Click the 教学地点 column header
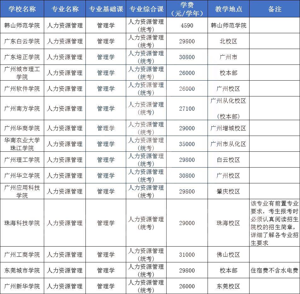Viewport: 300px width, 294px height. 228,9
